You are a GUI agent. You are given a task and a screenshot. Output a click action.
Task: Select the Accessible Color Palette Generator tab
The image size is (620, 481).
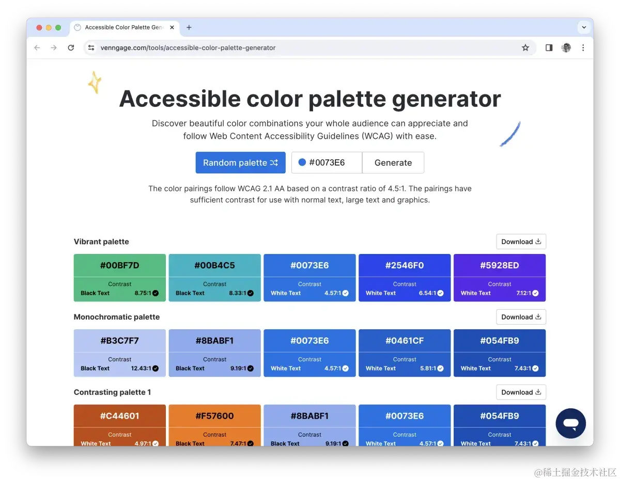[x=123, y=27]
